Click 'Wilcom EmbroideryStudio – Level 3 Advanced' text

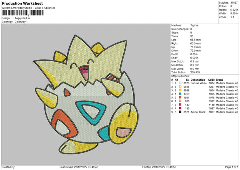pos(28,8)
